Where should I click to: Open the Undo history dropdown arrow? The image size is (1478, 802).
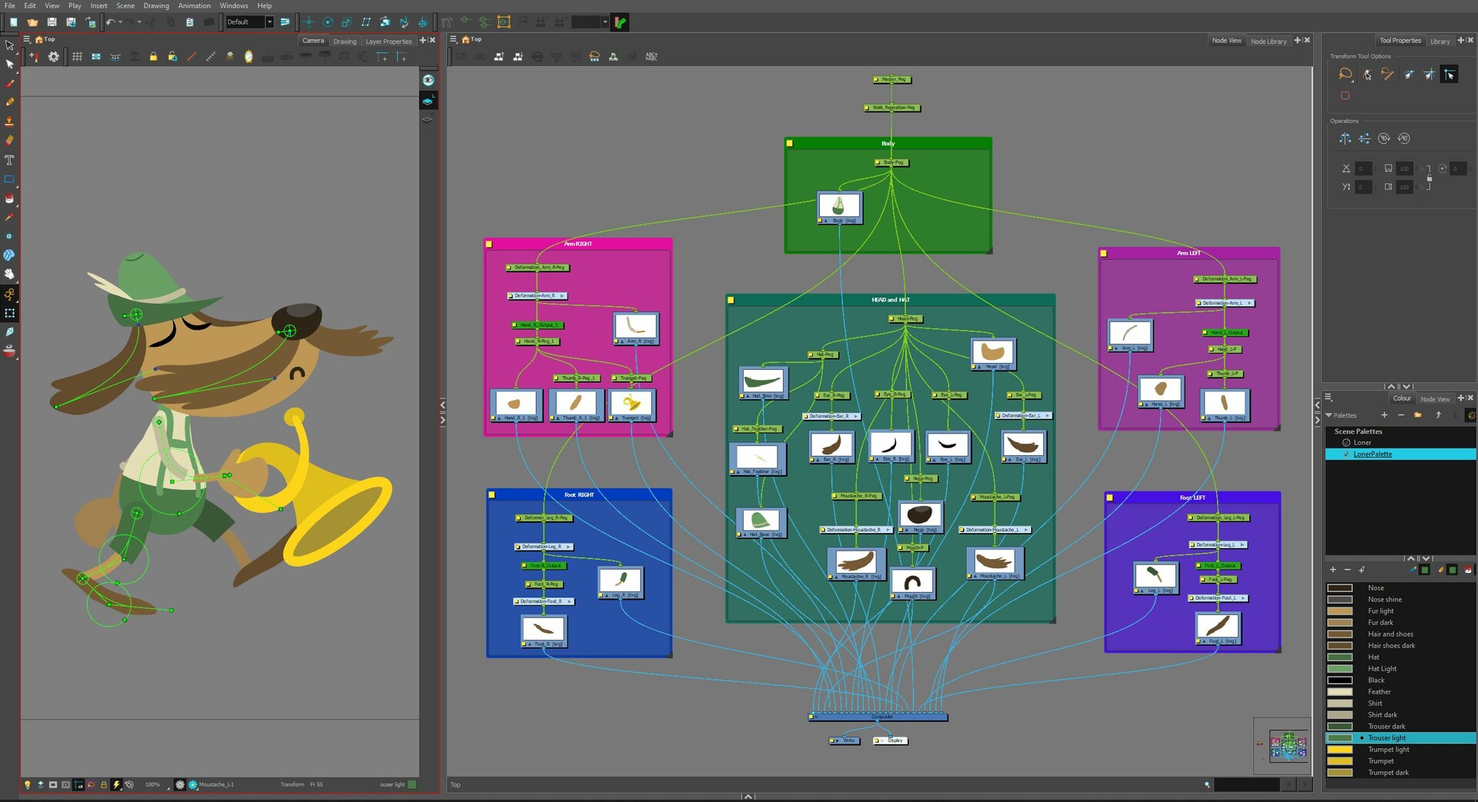click(x=120, y=22)
